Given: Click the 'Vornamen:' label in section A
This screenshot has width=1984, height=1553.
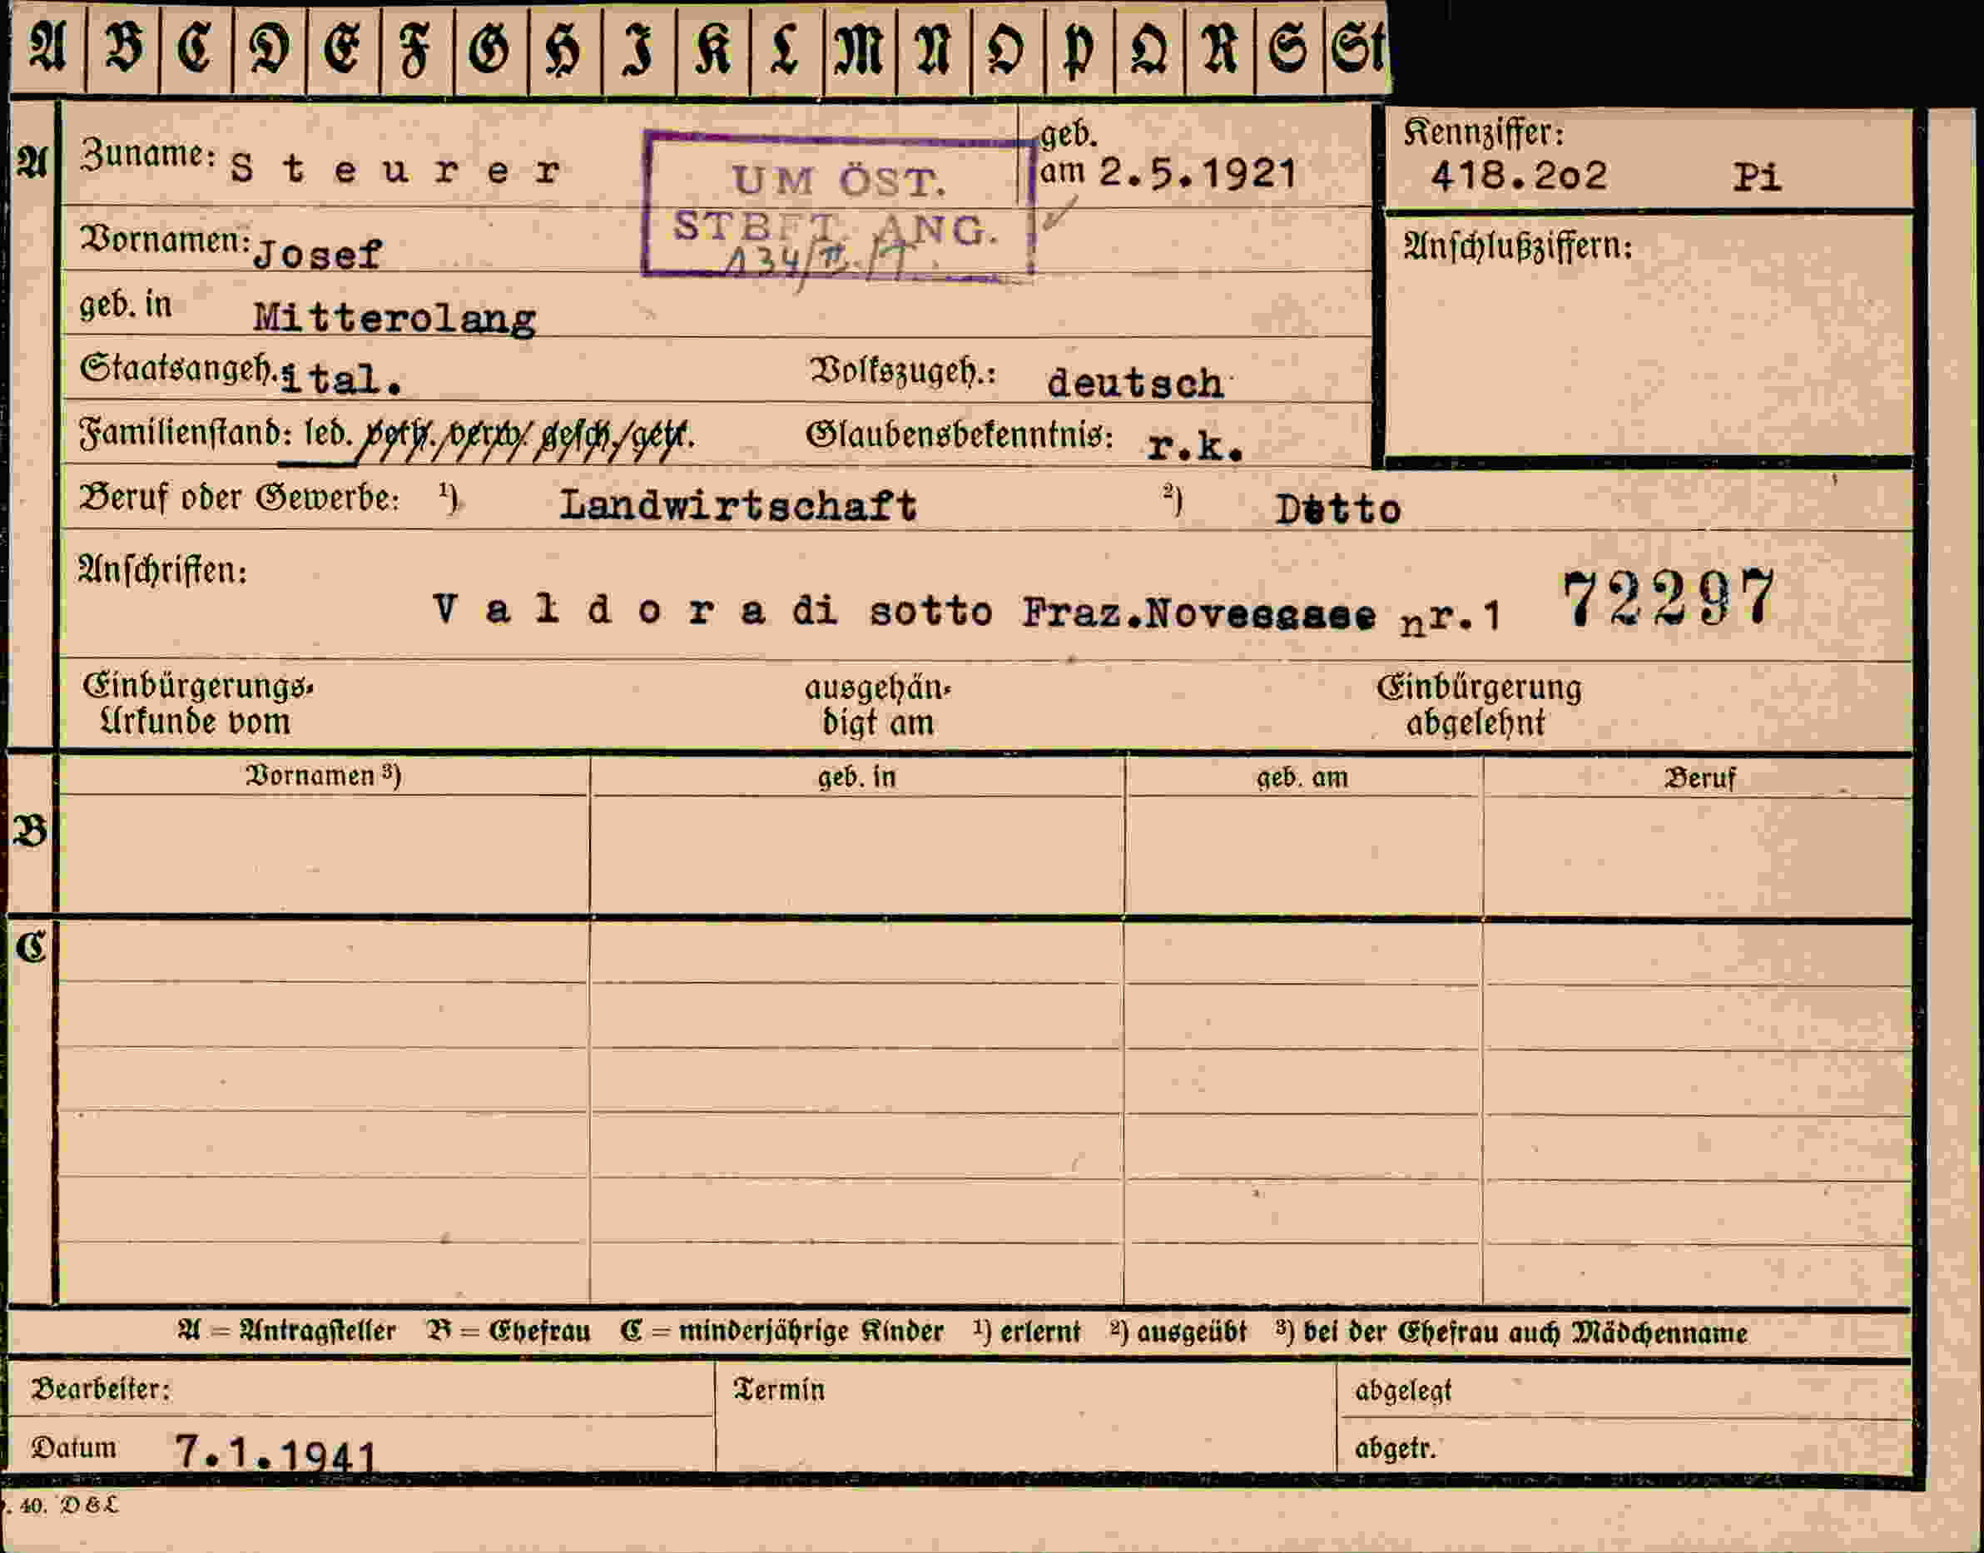Looking at the screenshot, I should [x=165, y=240].
